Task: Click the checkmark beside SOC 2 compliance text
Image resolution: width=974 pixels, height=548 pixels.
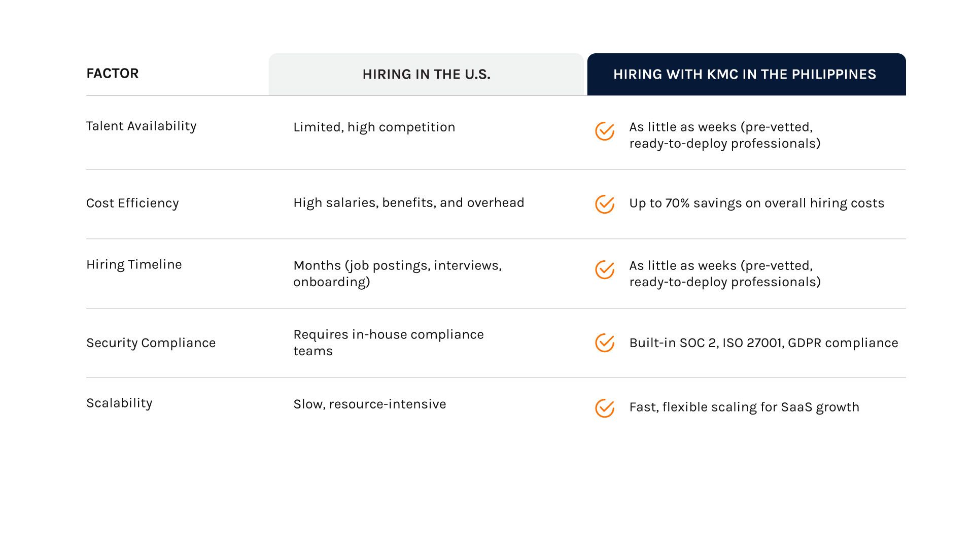Action: click(604, 343)
